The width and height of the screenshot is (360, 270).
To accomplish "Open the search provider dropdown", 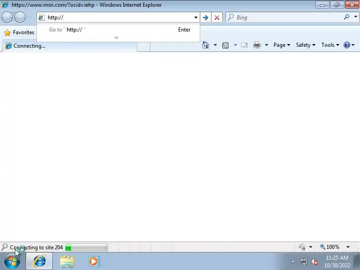I will point(355,17).
